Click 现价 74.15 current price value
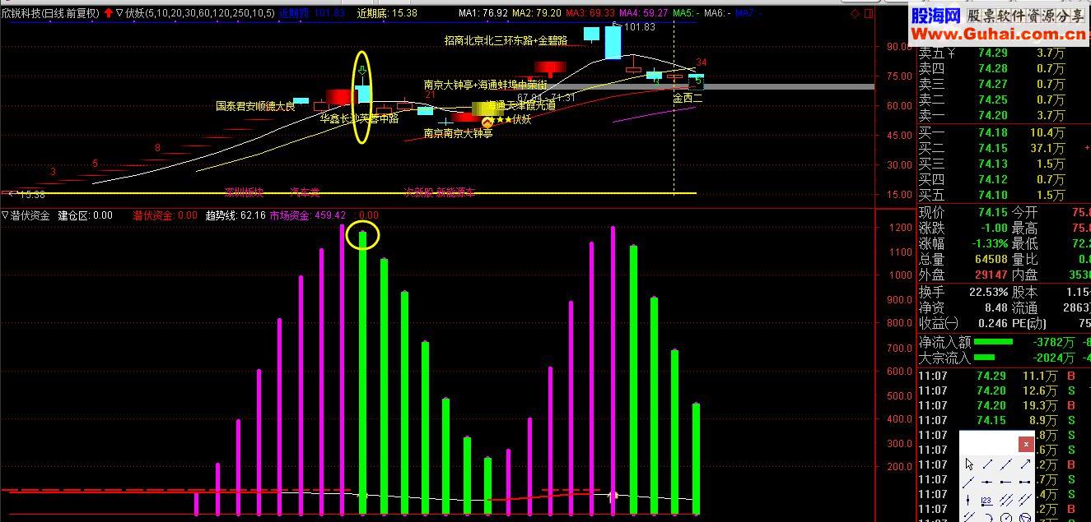 [x=992, y=213]
